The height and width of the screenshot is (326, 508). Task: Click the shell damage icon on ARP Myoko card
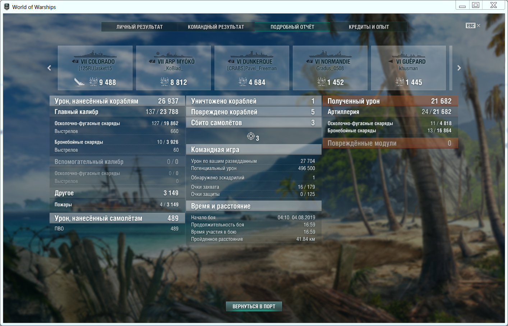coord(165,82)
